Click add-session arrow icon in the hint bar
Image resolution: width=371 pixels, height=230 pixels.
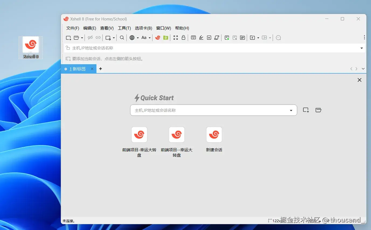click(68, 59)
